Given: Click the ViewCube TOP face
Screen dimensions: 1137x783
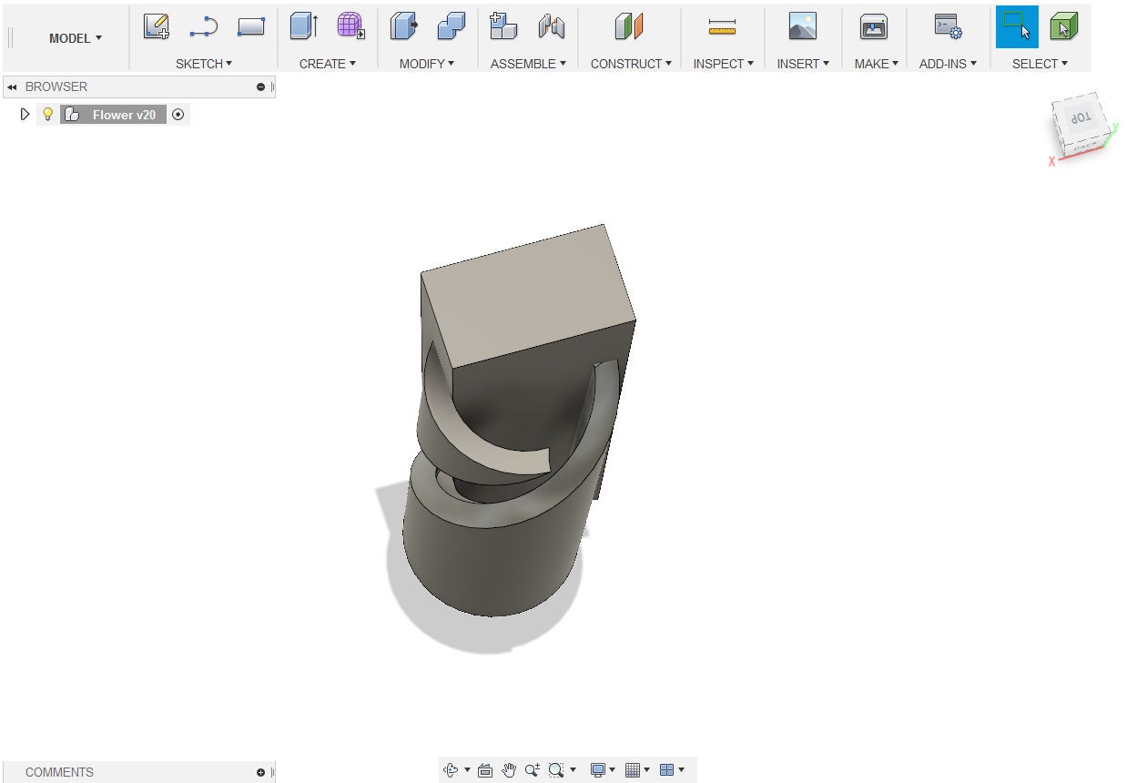Looking at the screenshot, I should [1081, 119].
